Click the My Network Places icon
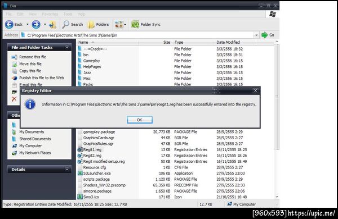Viewport: 338px width, 219px height. 14,153
